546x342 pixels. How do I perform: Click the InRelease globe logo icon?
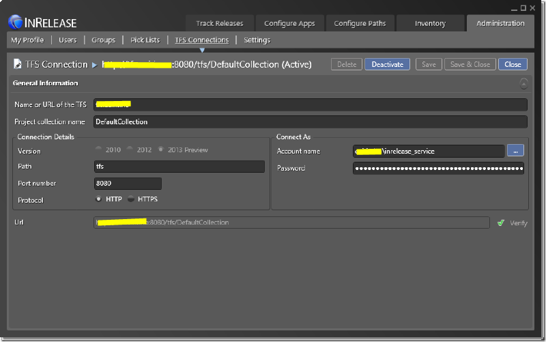(x=15, y=23)
